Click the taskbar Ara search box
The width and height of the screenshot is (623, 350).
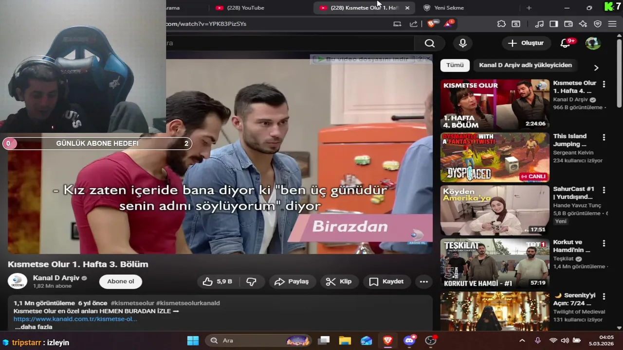258,341
